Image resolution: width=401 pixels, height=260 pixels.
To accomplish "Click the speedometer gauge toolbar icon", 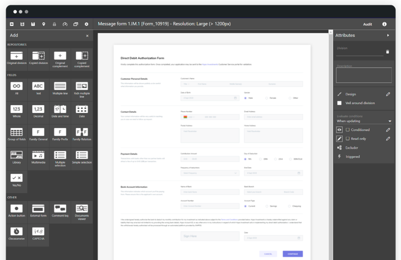I will pos(65,24).
